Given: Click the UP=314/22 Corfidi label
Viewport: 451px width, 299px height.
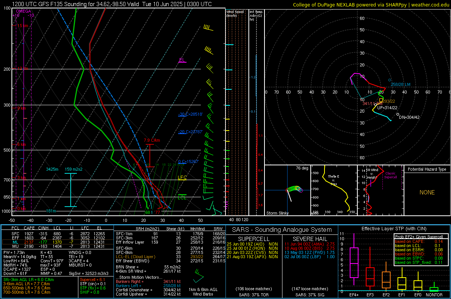Looking at the screenshot, I should (x=387, y=108).
